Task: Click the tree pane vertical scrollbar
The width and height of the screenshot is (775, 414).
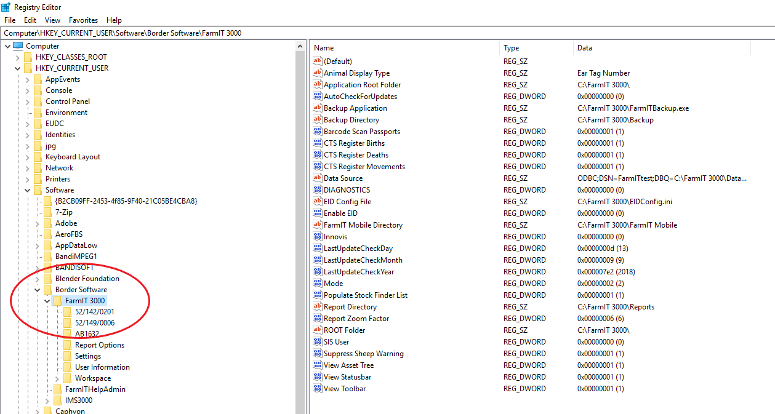Action: (x=300, y=228)
